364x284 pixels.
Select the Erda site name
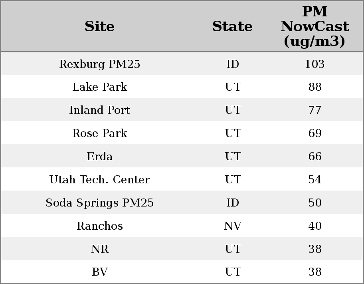coord(99,157)
